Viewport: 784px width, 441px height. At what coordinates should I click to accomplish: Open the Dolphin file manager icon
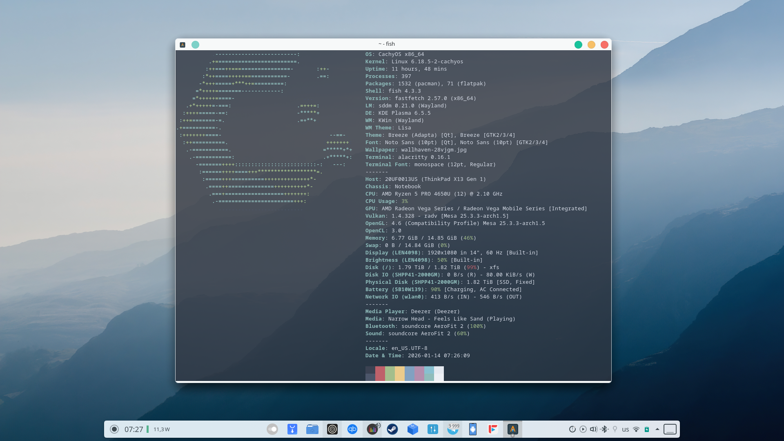coord(312,429)
